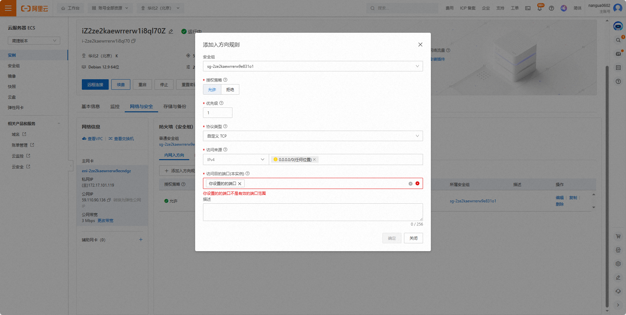Click the 关闭 button in dialog
This screenshot has height=315, width=626.
point(413,238)
